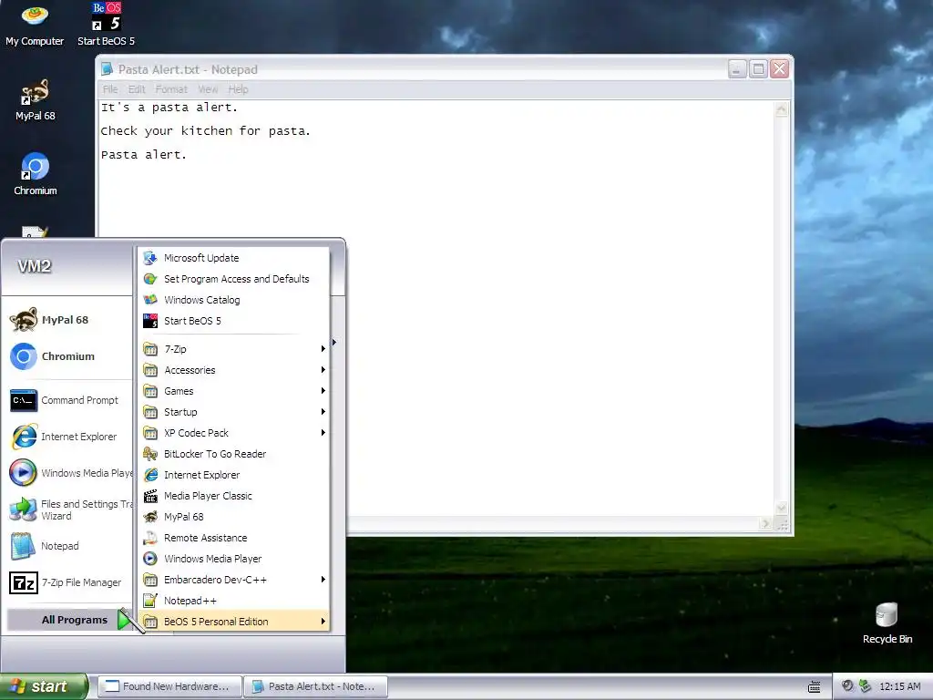The image size is (933, 700).
Task: Click the Notepad horizontal scrollbar right arrow
Action: 765,524
